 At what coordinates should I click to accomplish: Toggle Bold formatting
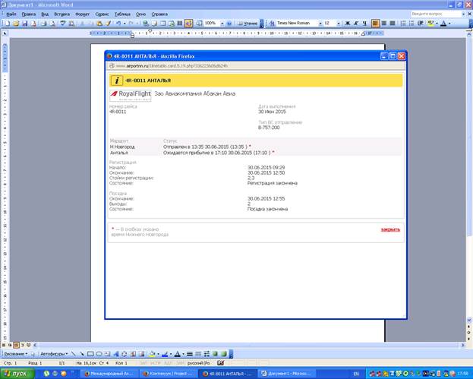pos(348,24)
